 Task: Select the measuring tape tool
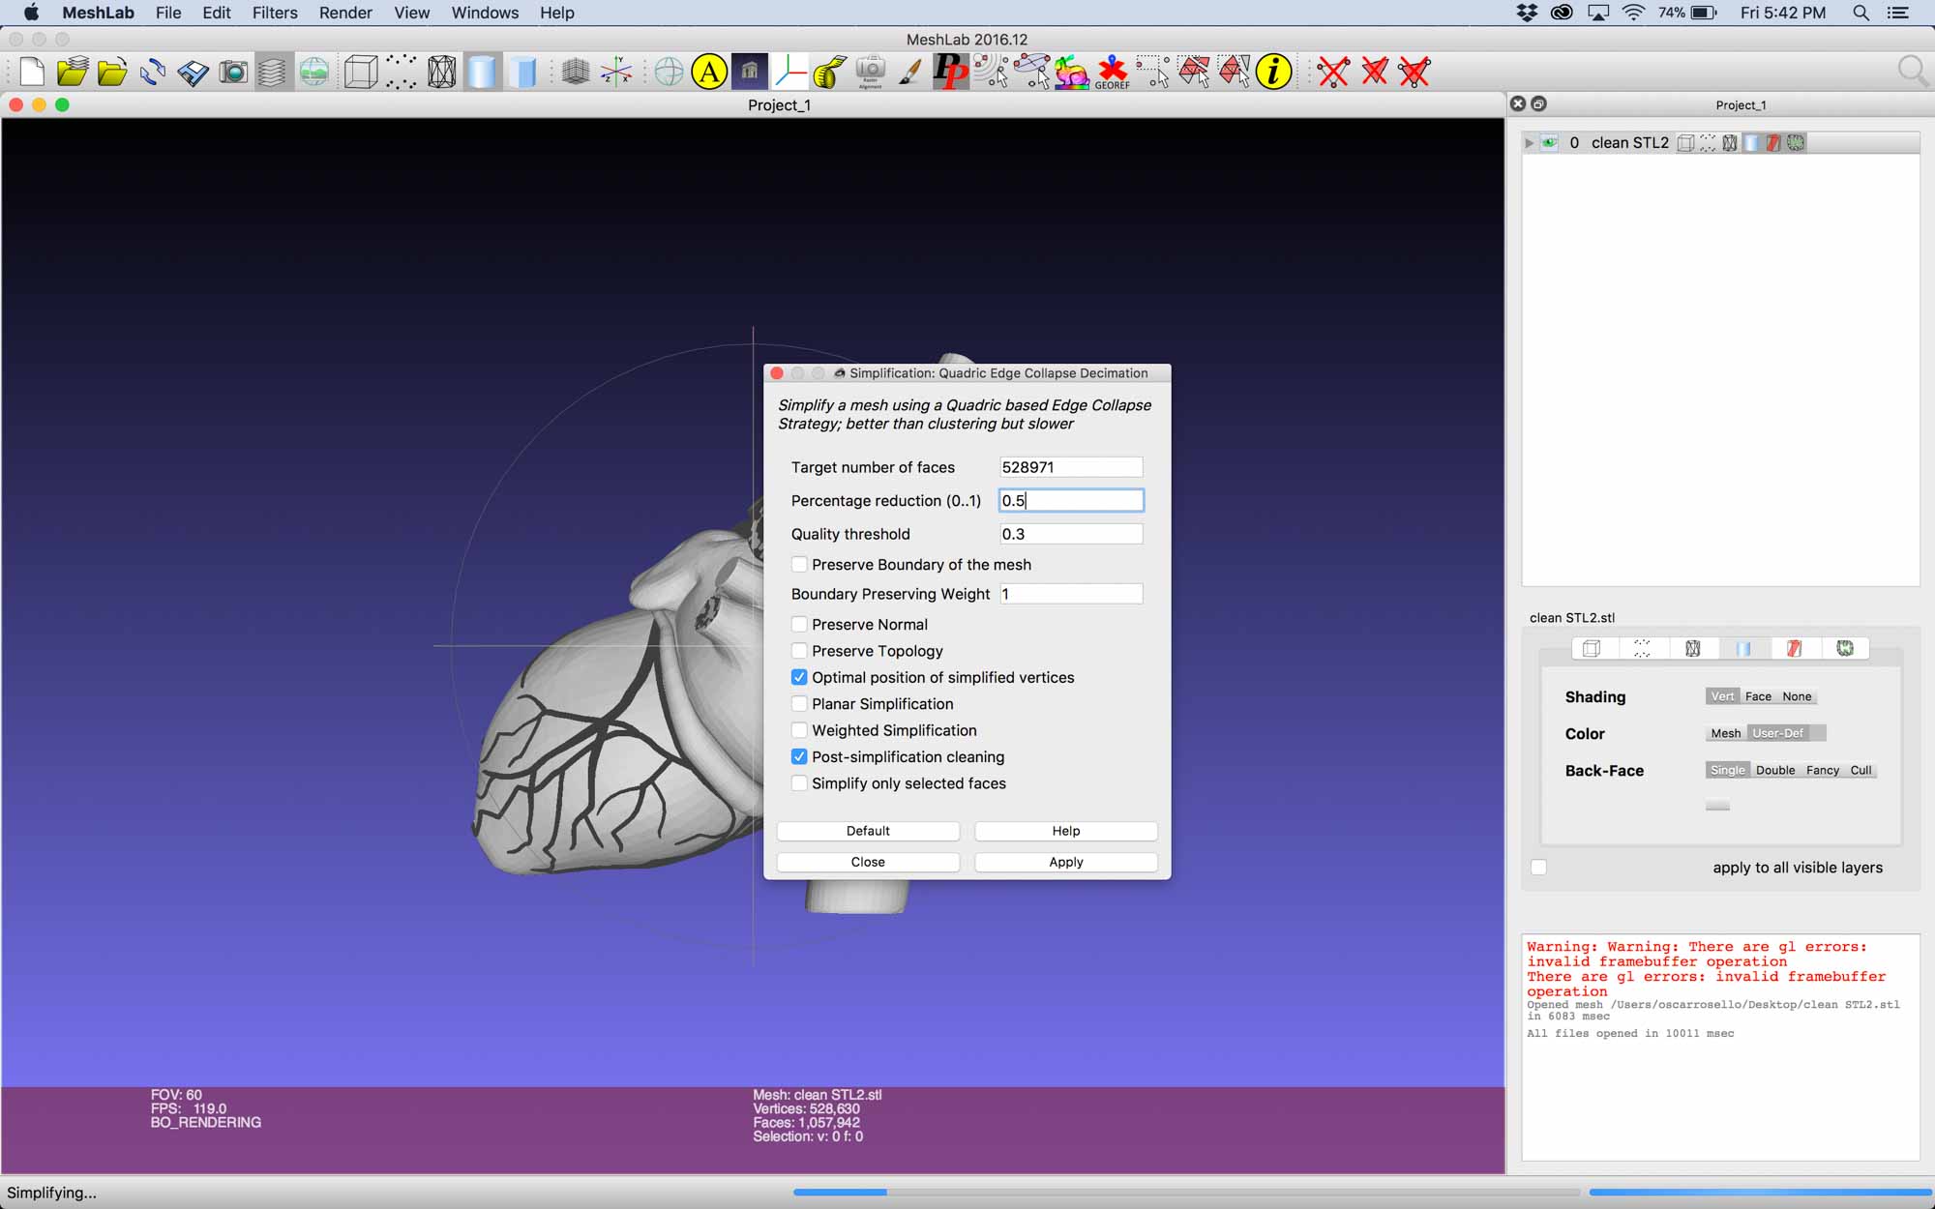(829, 72)
